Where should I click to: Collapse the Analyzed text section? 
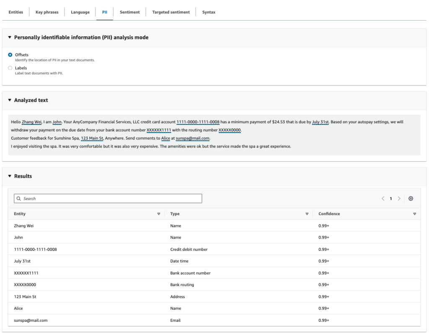[9, 100]
